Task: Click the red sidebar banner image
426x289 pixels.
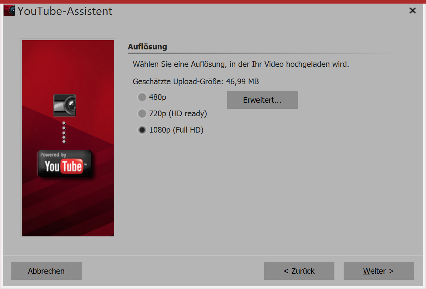Action: click(x=68, y=138)
